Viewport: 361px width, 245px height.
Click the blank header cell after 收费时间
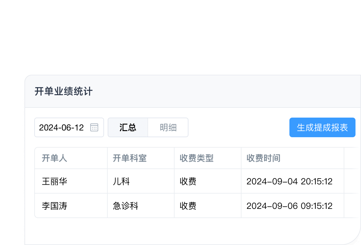coord(352,158)
